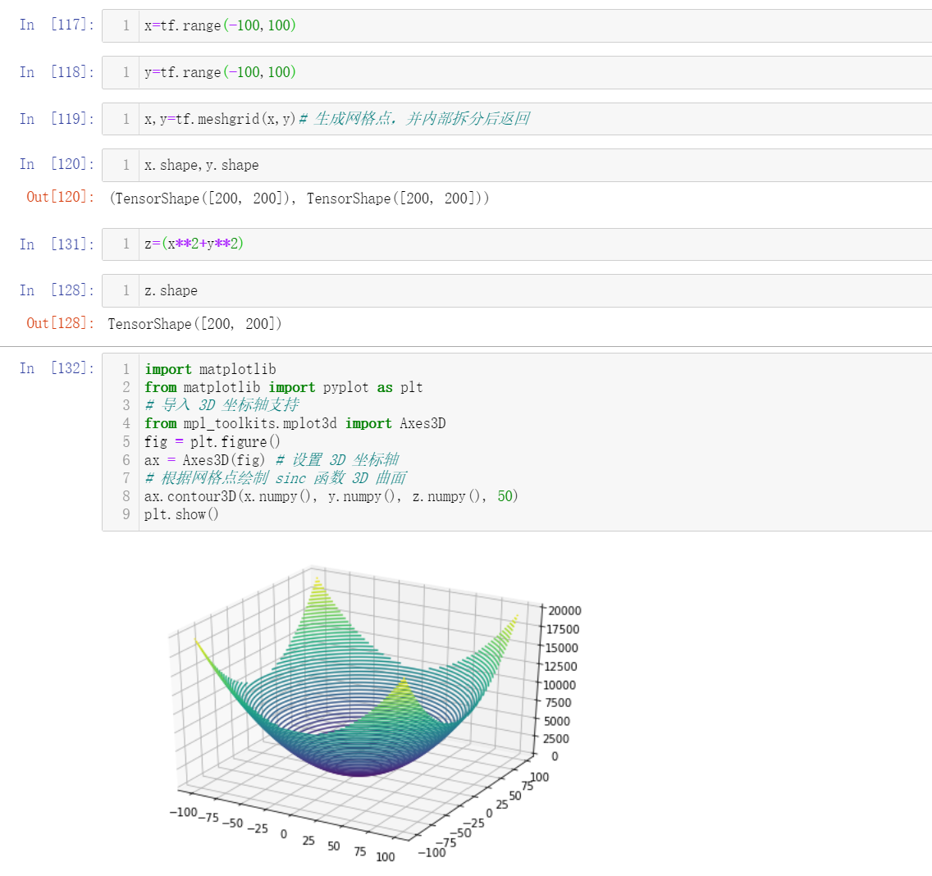Click the fig = plt.figure() line

tap(212, 442)
